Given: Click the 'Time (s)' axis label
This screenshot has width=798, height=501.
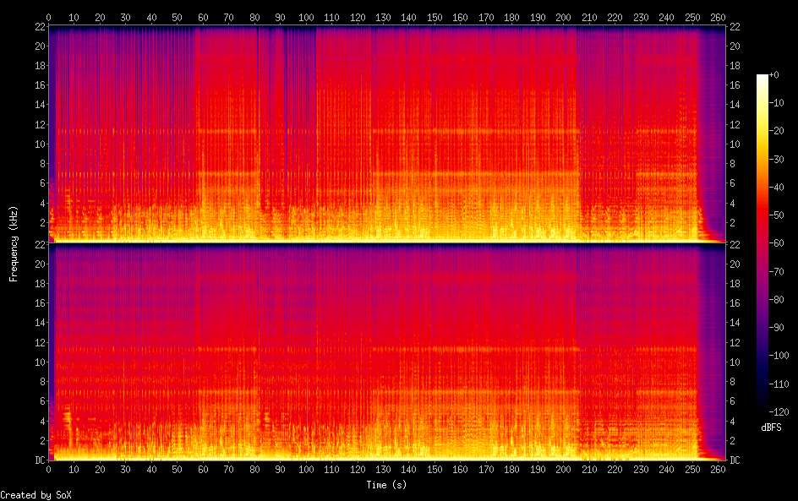Looking at the screenshot, I should pos(386,485).
